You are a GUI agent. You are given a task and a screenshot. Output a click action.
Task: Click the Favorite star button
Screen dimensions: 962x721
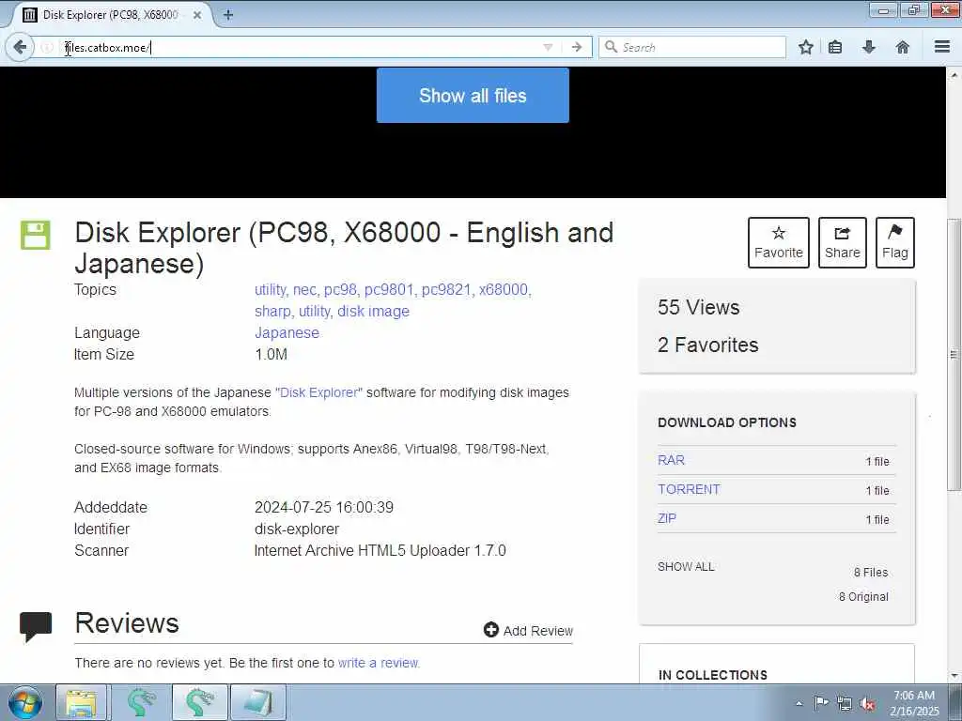pyautogui.click(x=779, y=243)
